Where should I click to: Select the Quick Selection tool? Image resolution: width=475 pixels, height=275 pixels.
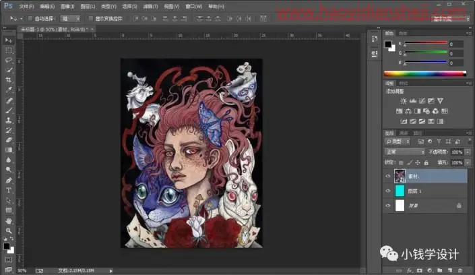point(9,70)
